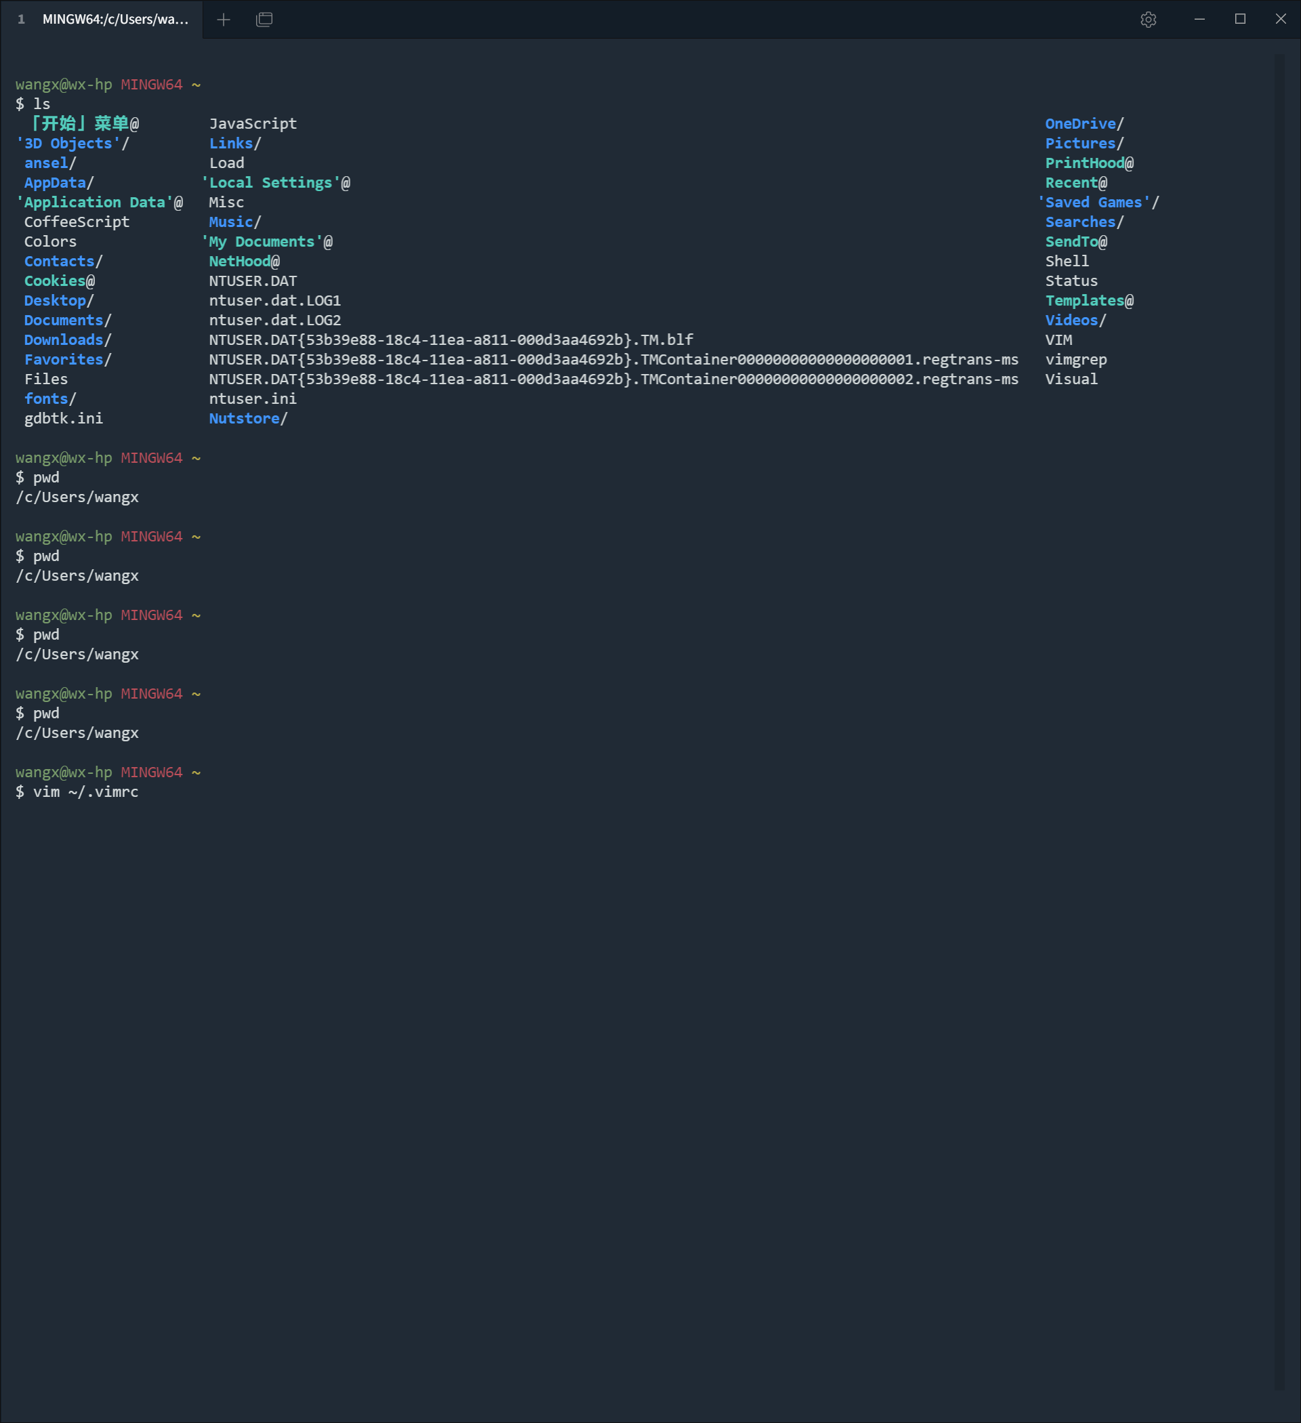Open a new terminal tab with plus icon
This screenshot has width=1301, height=1423.
(223, 20)
